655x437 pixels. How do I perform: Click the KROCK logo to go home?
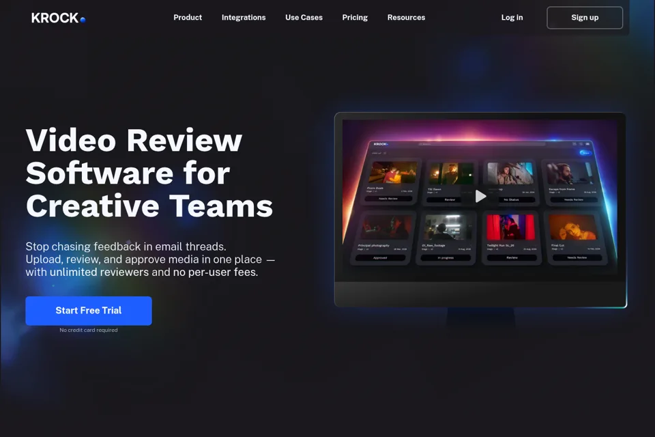[x=58, y=18]
